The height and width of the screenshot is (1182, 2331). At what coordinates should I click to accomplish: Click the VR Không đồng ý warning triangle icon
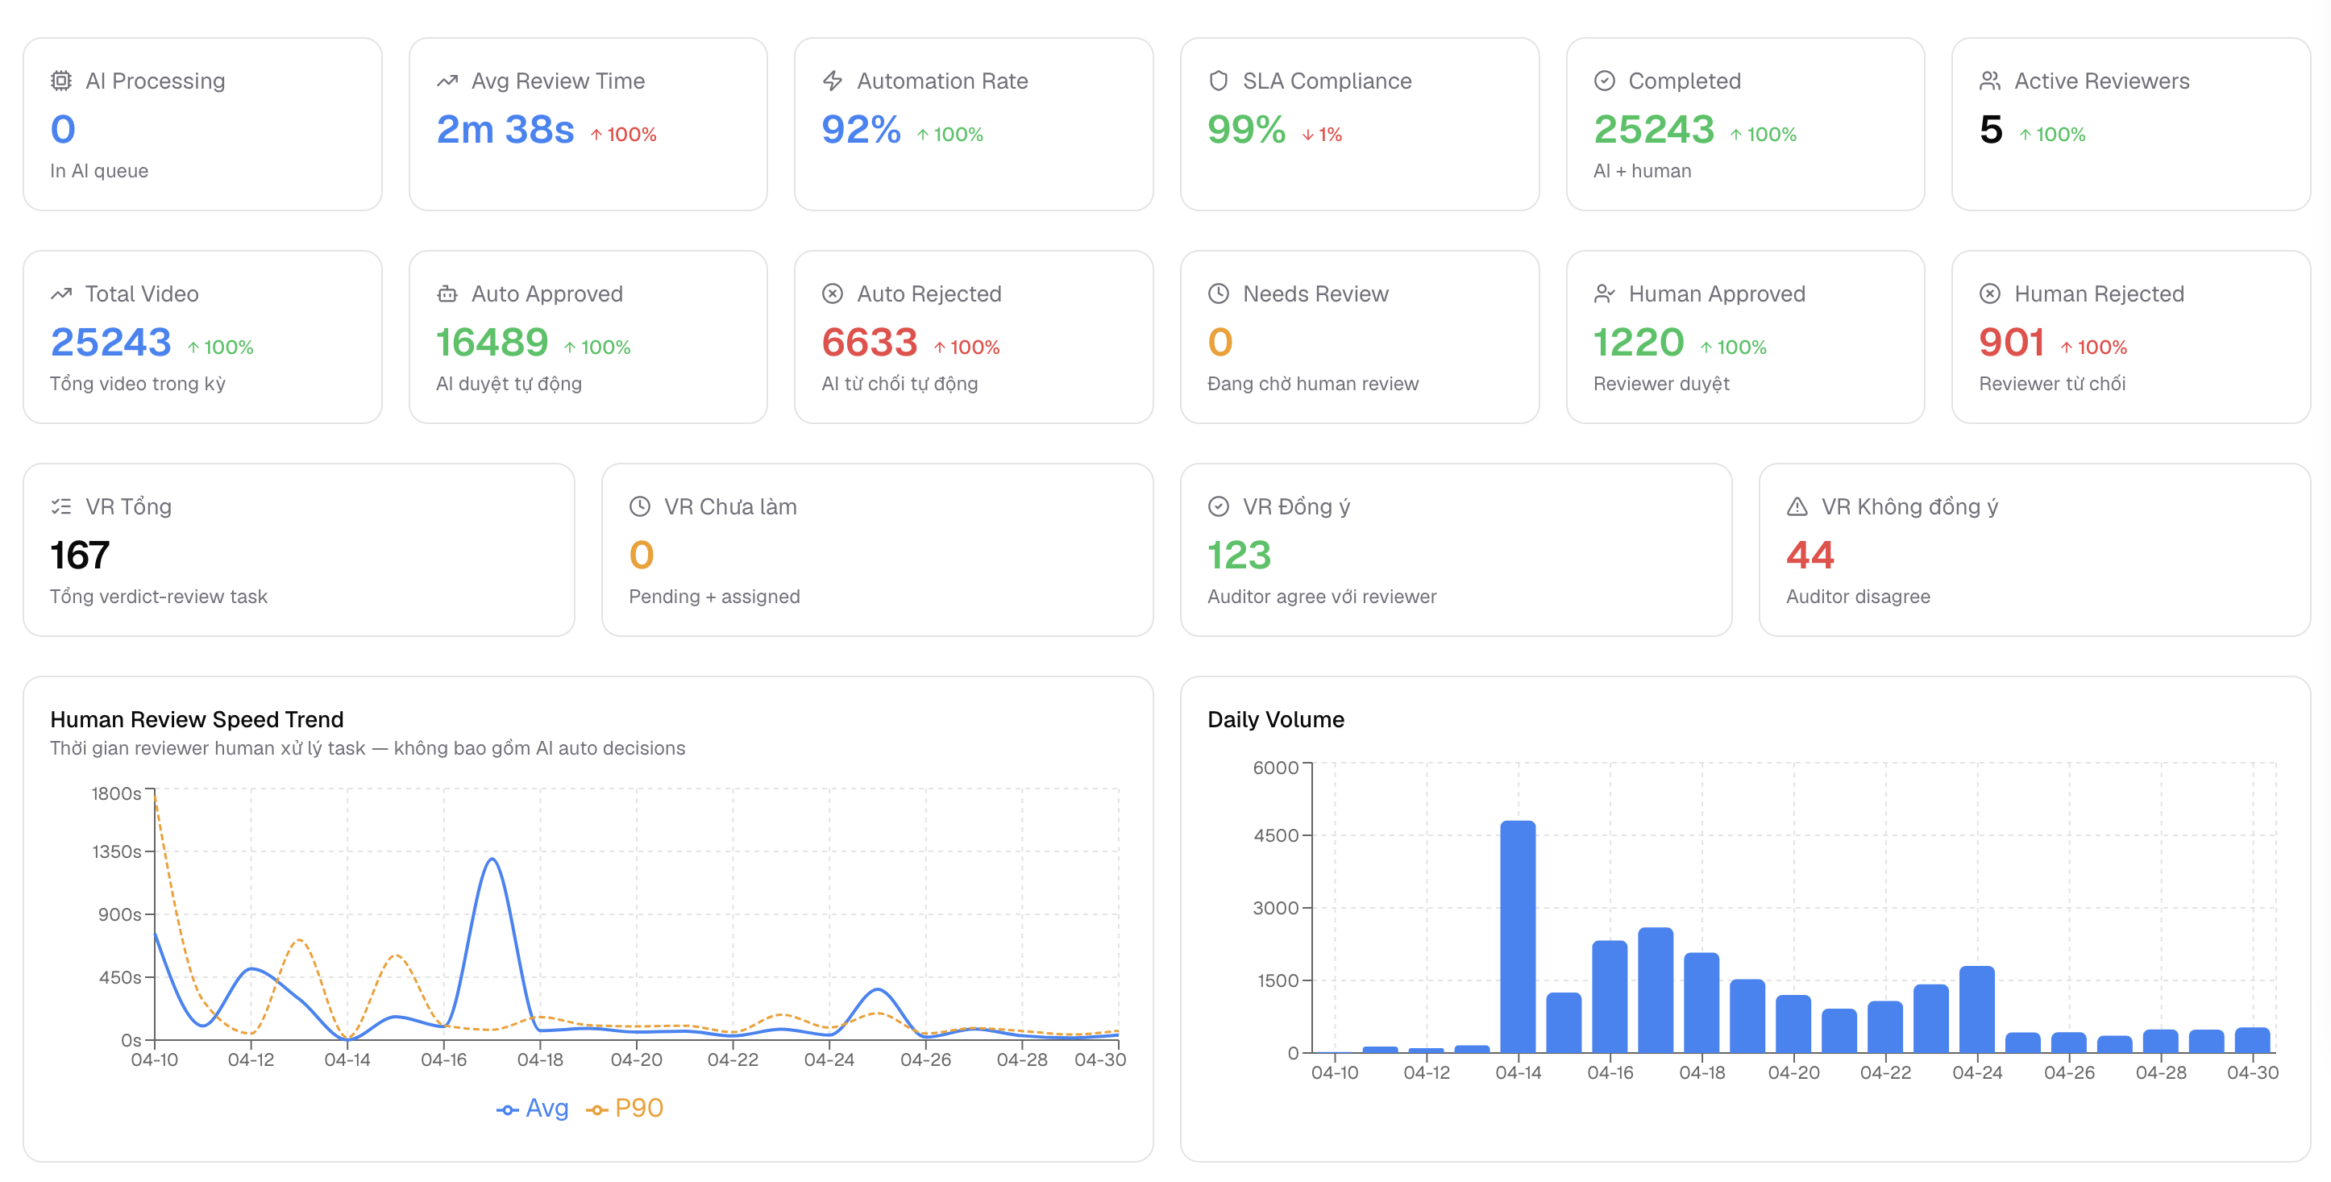[x=1797, y=506]
